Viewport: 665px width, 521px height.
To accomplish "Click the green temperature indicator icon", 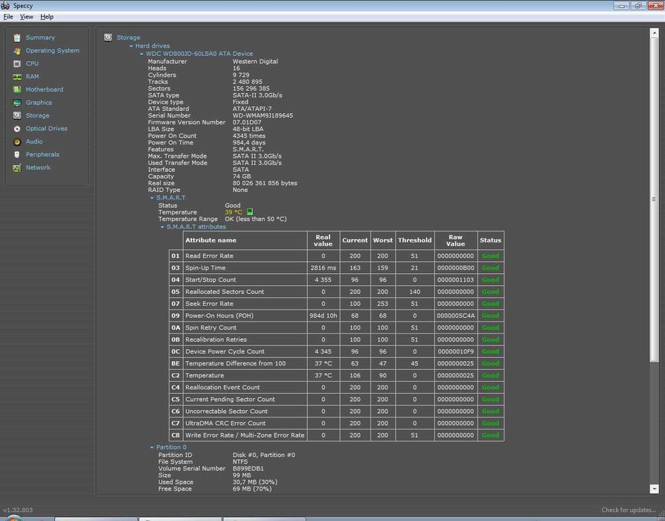I will 250,212.
